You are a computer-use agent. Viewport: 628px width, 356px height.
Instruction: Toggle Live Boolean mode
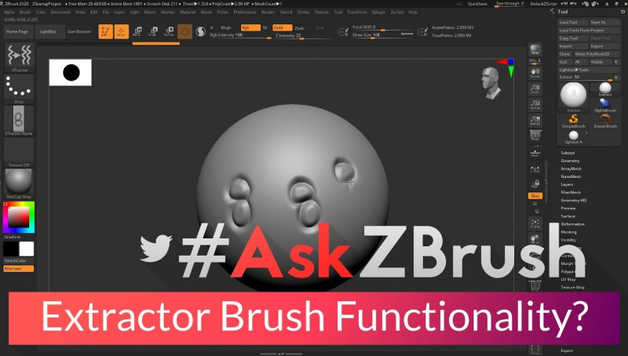pos(79,31)
